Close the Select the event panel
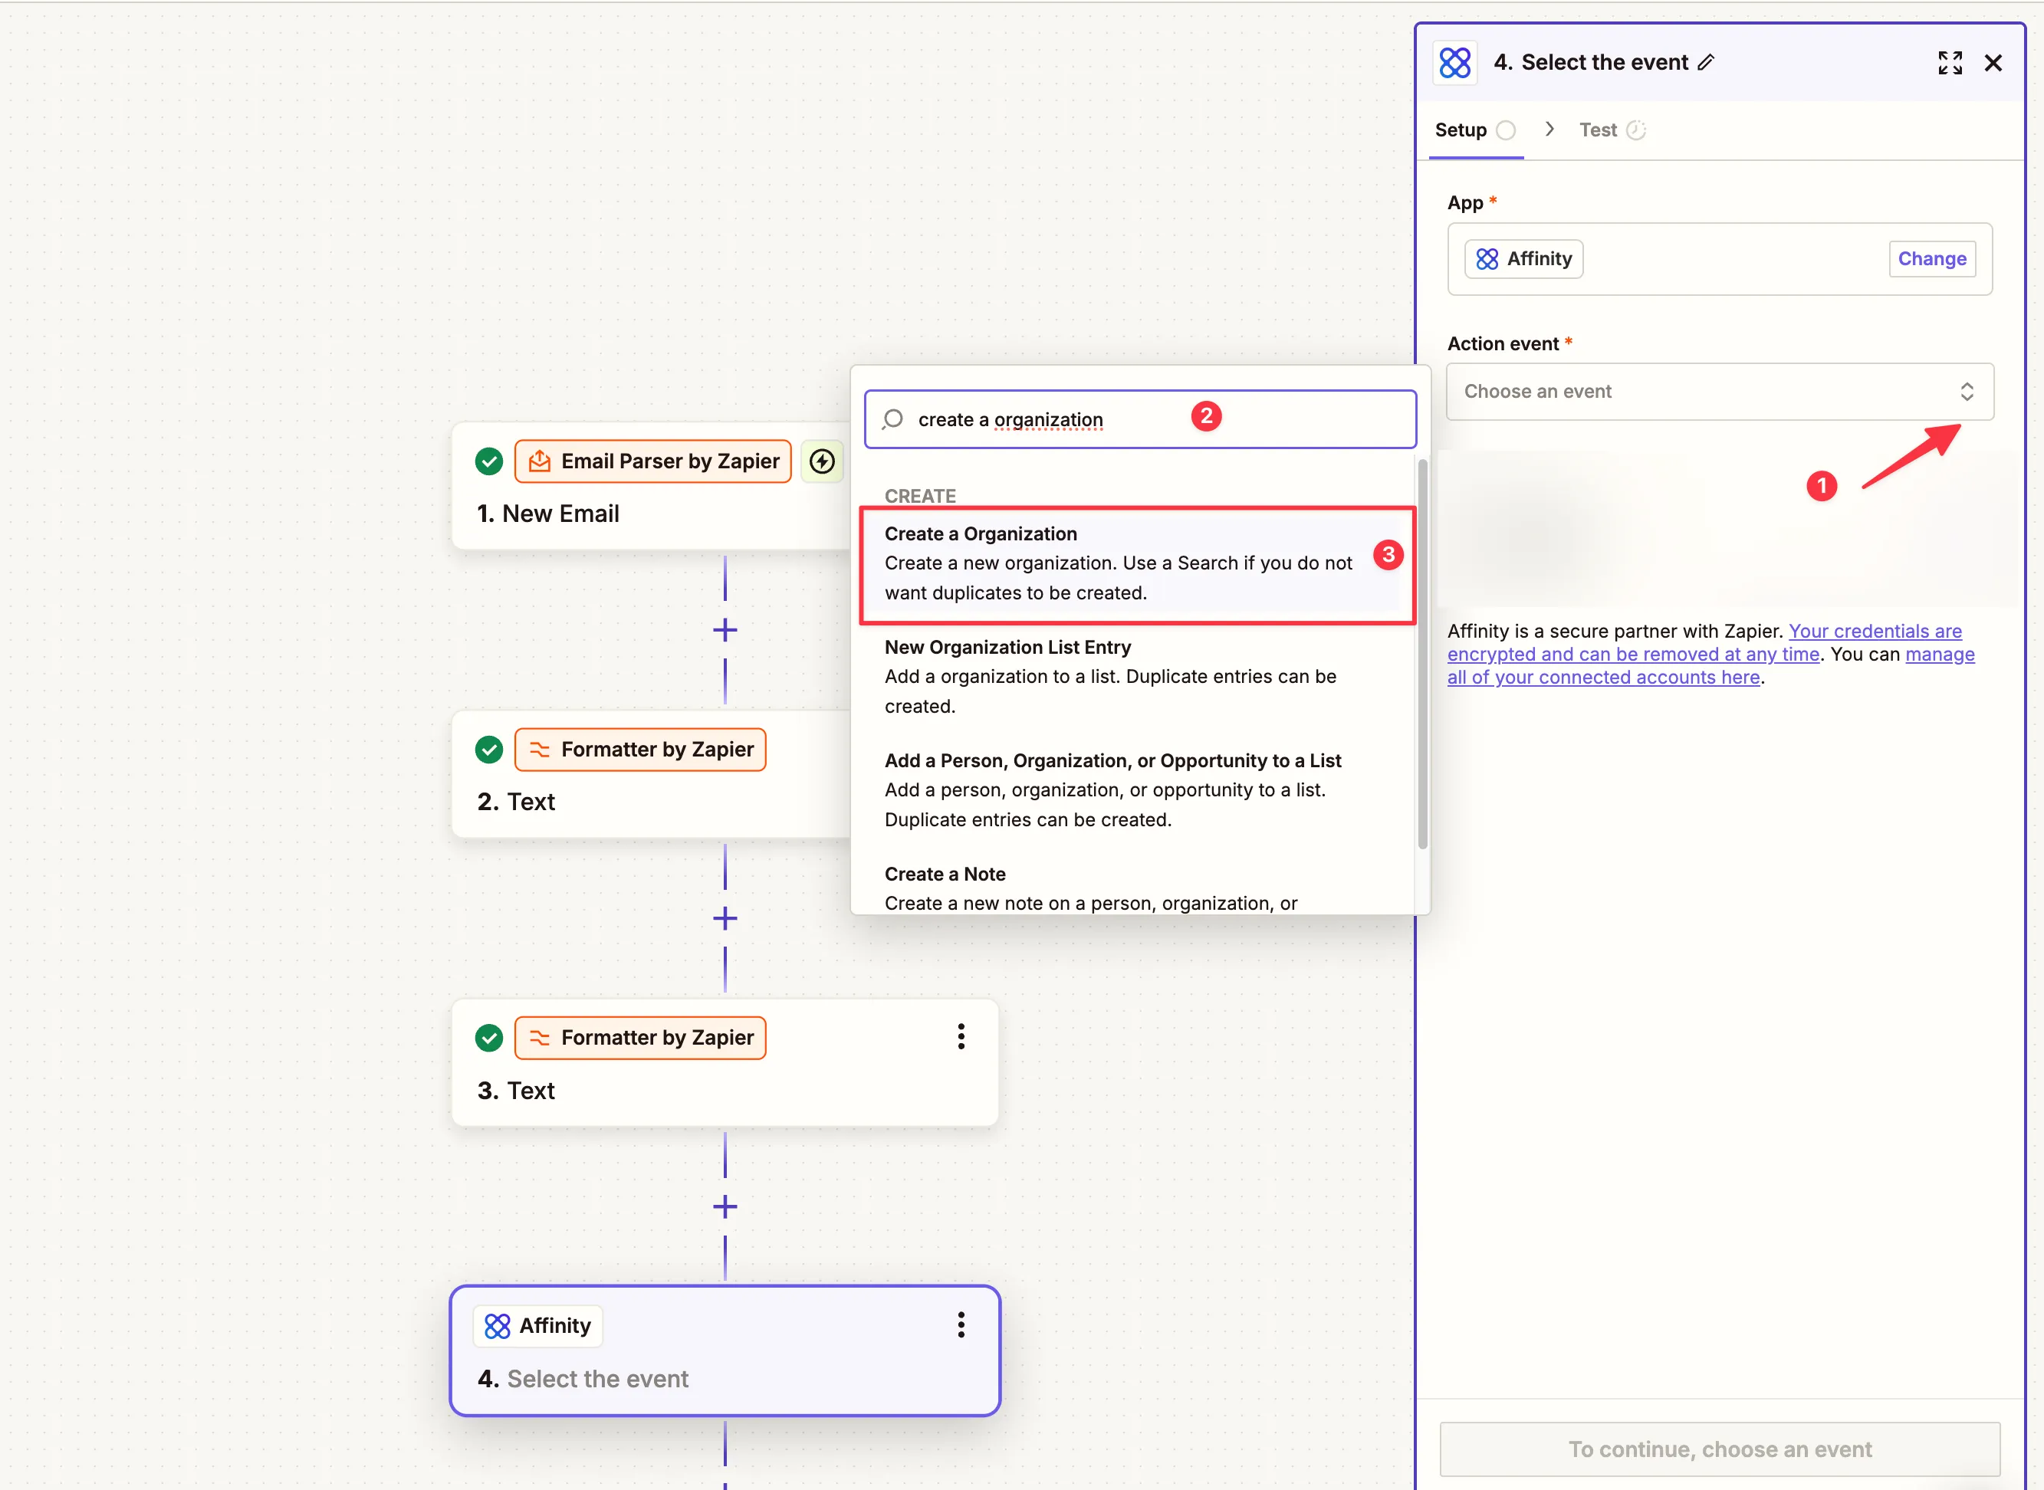Image resolution: width=2044 pixels, height=1490 pixels. 1993,63
